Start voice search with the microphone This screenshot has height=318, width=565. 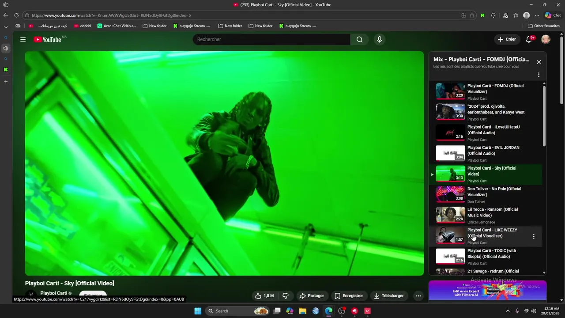(379, 39)
